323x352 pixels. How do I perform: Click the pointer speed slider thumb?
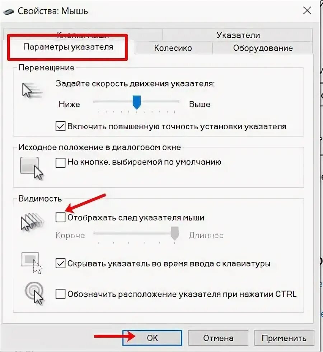[x=137, y=102]
